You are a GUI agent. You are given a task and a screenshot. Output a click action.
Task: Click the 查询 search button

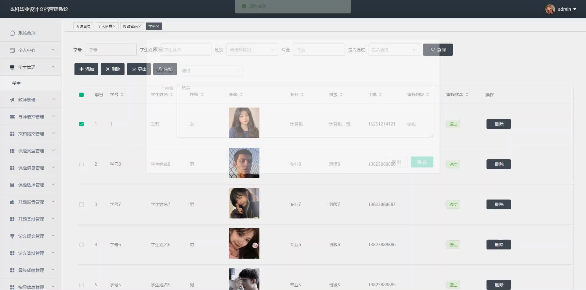438,50
